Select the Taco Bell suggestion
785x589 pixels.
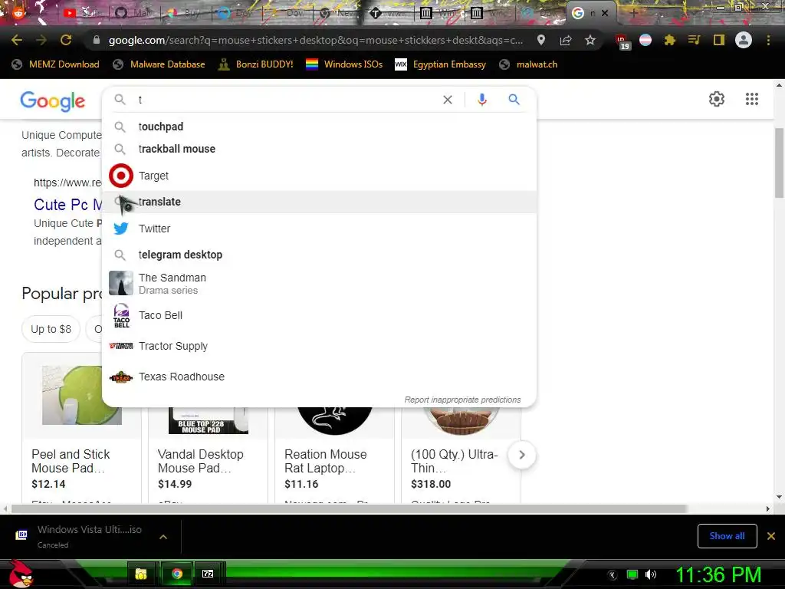319,315
